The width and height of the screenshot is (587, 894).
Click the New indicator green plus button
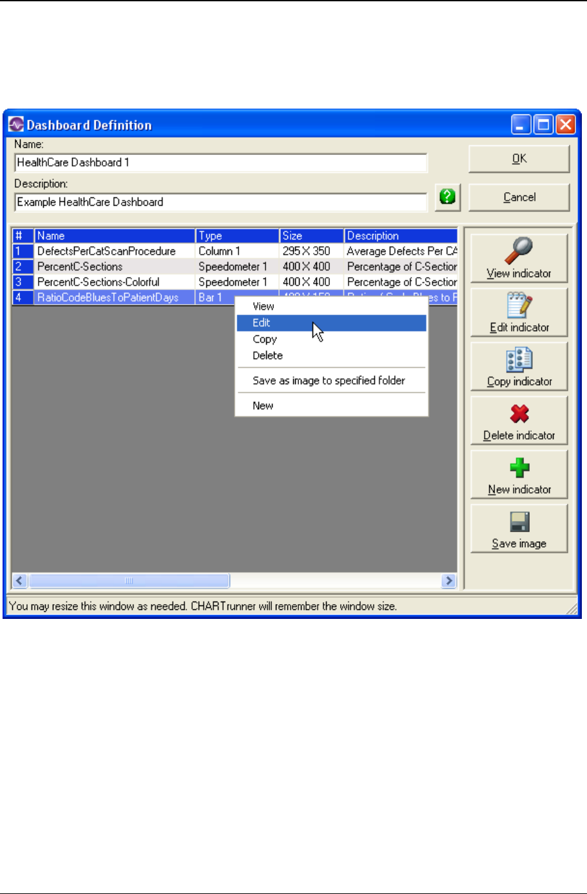[x=519, y=474]
